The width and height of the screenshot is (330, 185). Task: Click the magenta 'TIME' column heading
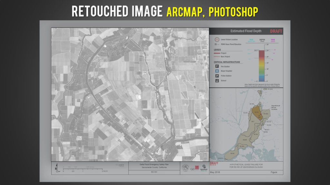pyautogui.click(x=273, y=40)
